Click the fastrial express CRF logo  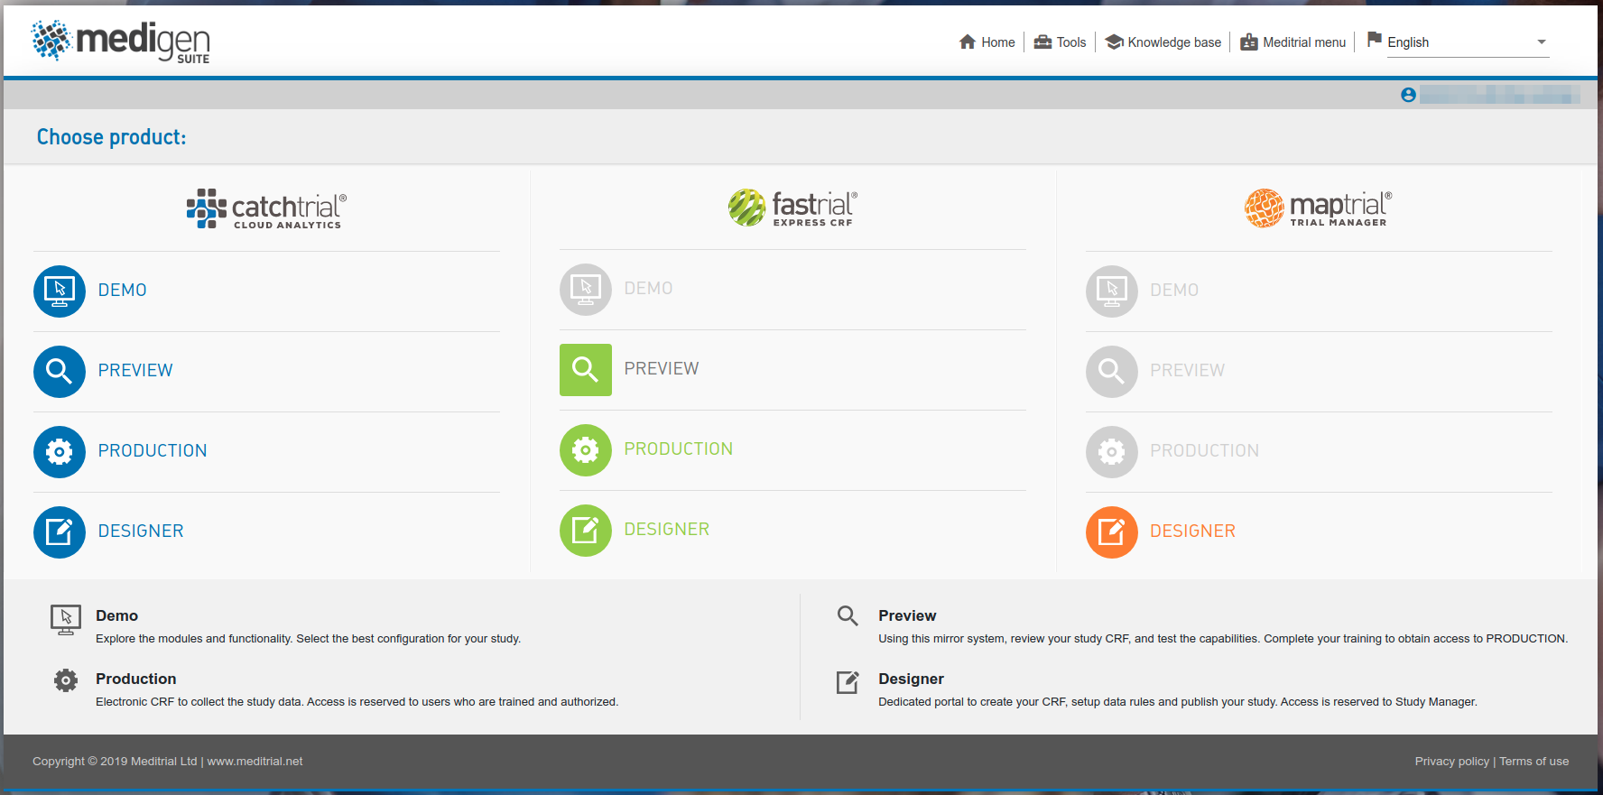pos(792,208)
